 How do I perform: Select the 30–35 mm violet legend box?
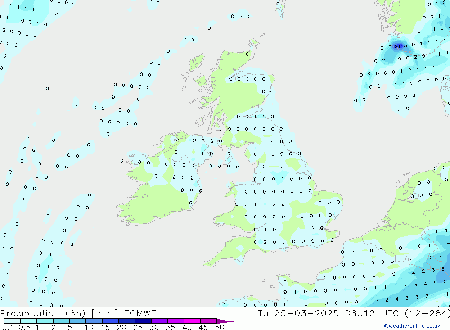(160, 321)
